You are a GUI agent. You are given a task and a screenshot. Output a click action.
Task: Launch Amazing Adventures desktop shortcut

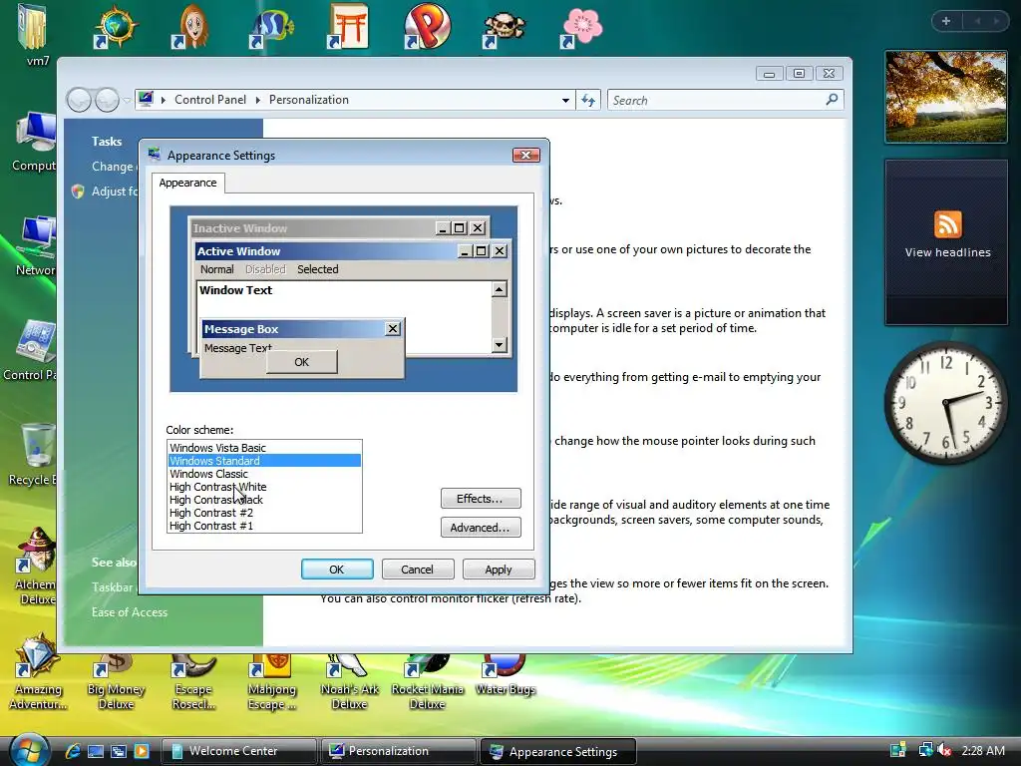tap(38, 671)
